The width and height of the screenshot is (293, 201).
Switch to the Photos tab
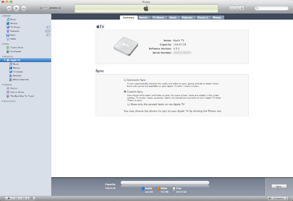pyautogui.click(x=217, y=17)
